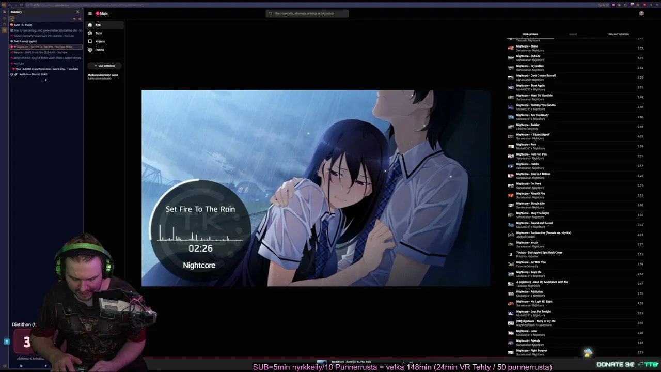The height and width of the screenshot is (372, 661).
Task: Select the Samantyyppisiä related tab
Action: [x=619, y=34]
